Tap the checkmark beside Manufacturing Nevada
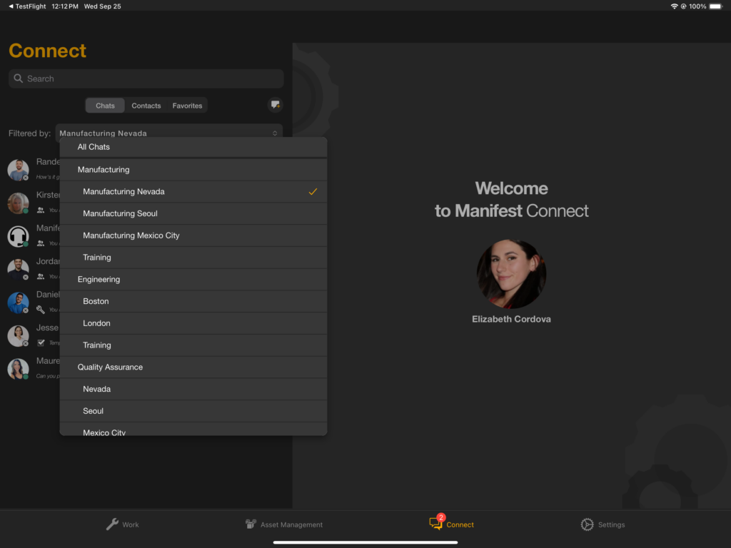The width and height of the screenshot is (731, 548). (x=313, y=191)
